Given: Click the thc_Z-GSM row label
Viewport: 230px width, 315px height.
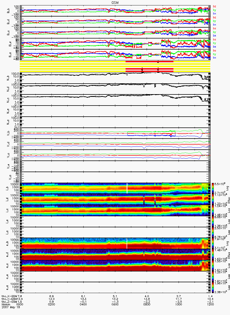Looking at the screenshot, I should [9, 302].
